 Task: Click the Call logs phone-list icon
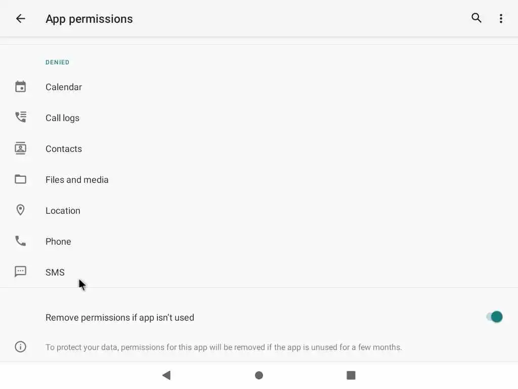pyautogui.click(x=20, y=118)
